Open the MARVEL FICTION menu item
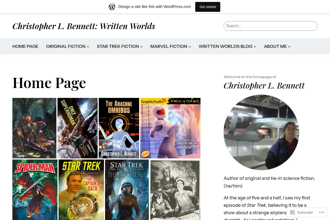 click(169, 46)
